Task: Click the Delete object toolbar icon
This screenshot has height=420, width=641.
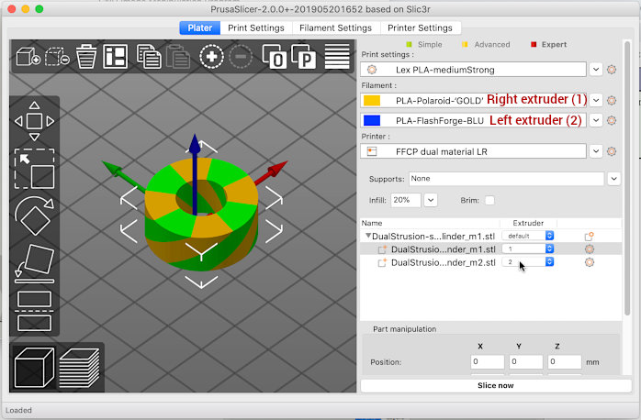Action: [x=57, y=57]
